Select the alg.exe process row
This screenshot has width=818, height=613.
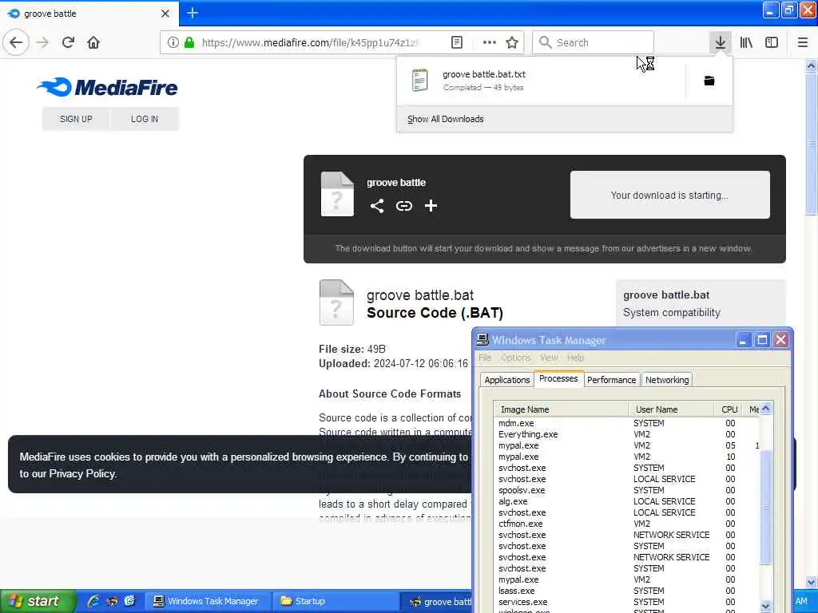(x=627, y=501)
